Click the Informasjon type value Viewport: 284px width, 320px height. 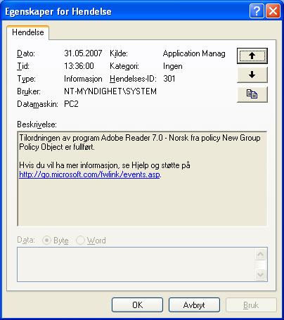click(83, 79)
